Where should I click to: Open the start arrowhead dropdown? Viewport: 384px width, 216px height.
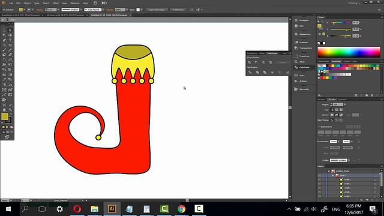[338, 142]
